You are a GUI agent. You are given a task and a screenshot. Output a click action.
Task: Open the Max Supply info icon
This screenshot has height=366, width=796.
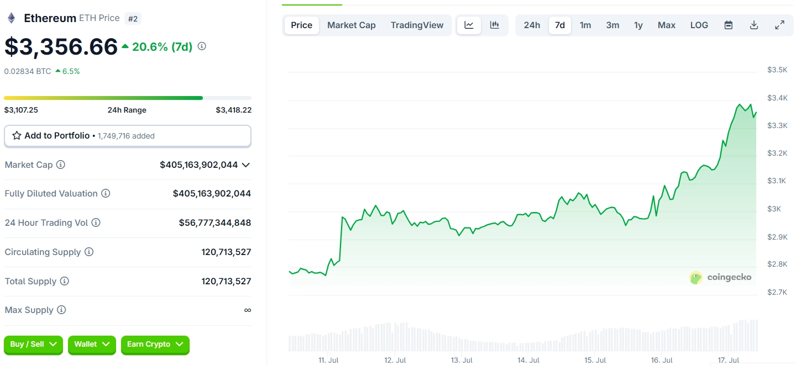(x=61, y=310)
